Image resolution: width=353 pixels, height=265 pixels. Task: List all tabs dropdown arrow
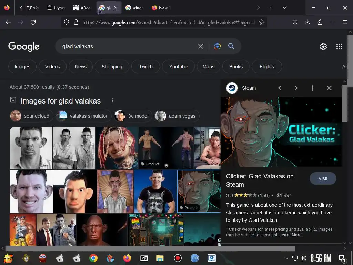click(x=284, y=8)
